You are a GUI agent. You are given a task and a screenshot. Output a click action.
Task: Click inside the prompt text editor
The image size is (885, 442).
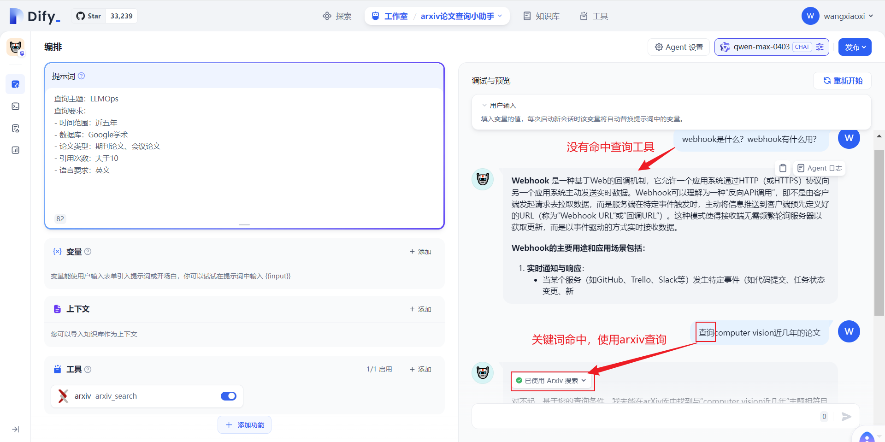click(x=244, y=152)
